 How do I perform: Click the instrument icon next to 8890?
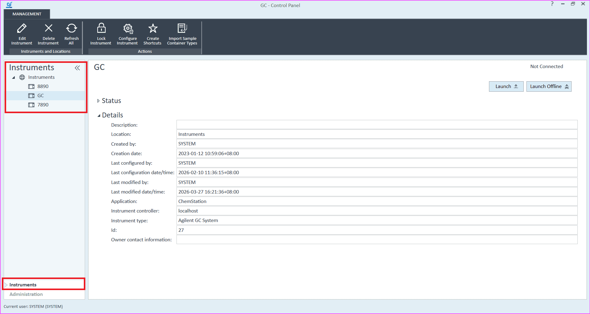pos(31,86)
